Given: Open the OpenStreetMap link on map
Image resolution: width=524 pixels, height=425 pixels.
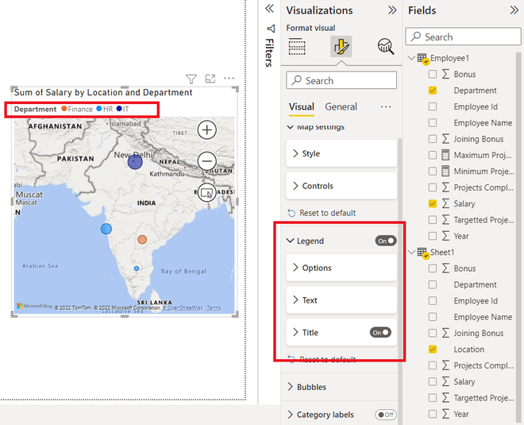Looking at the screenshot, I should coord(183,307).
